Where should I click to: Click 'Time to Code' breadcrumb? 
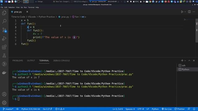(x=18, y=17)
